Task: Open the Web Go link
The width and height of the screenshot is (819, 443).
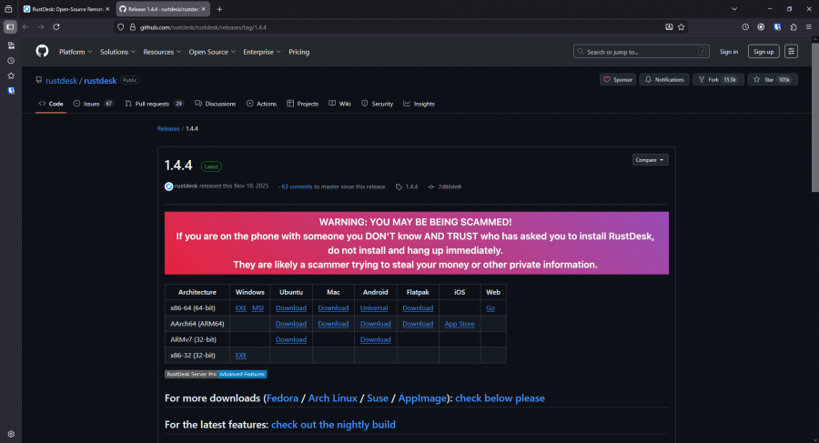Action: [490, 308]
